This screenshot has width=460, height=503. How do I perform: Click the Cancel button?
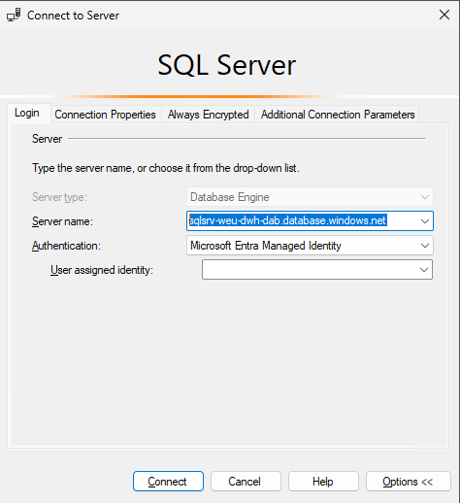[x=246, y=482]
